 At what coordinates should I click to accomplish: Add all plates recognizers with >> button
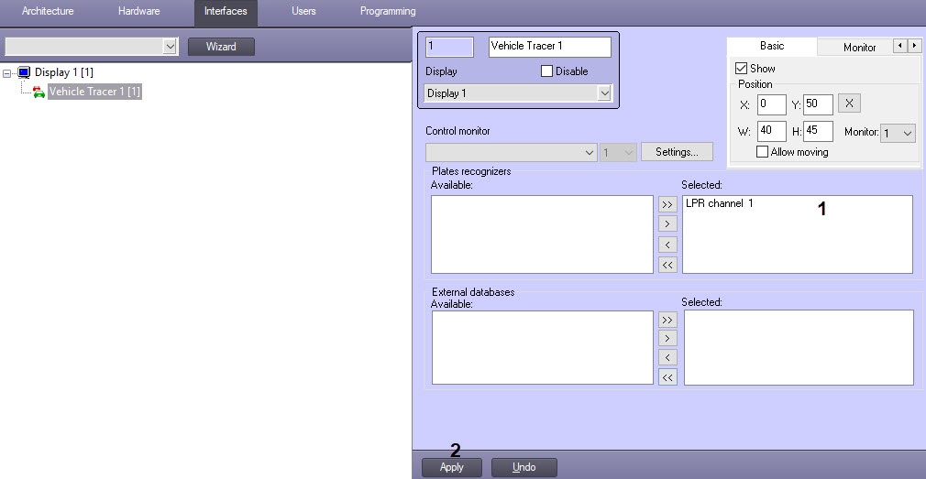tap(667, 204)
